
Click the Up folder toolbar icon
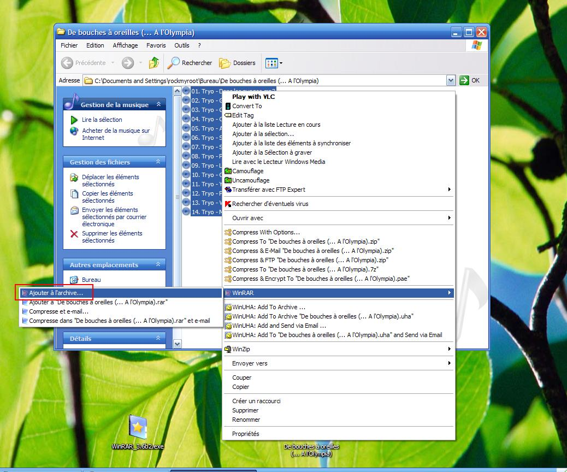pos(154,63)
